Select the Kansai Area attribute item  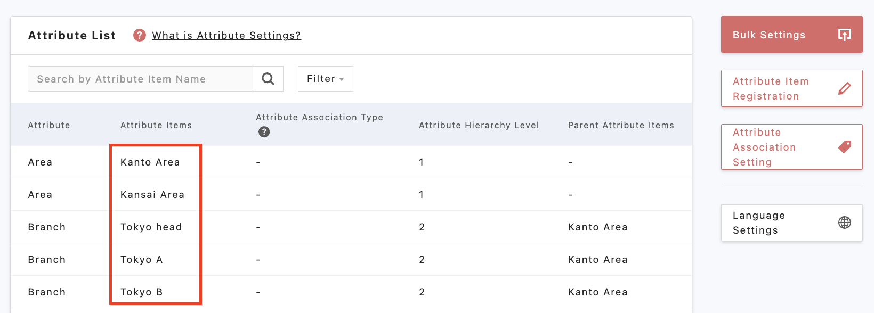click(152, 195)
